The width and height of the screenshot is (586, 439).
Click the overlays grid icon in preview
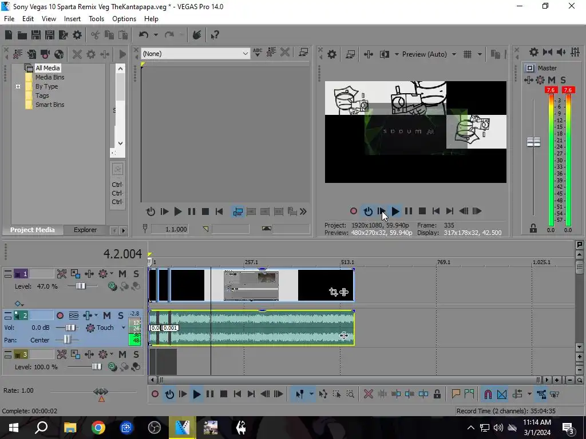(x=468, y=54)
